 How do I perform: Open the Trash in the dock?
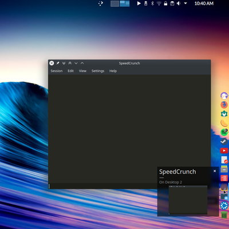[x=224, y=215]
